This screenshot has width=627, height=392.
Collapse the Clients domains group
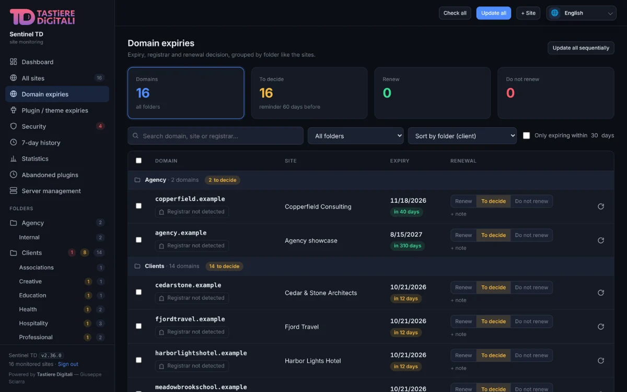[371, 266]
